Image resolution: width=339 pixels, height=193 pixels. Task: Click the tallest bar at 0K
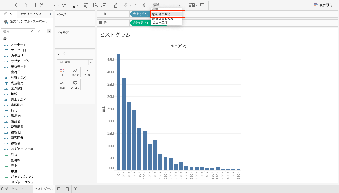[x=118, y=112]
